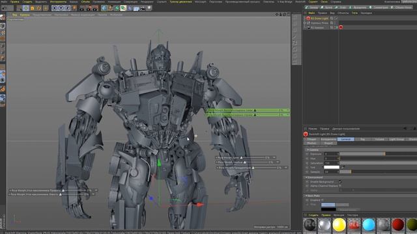Toggle the Enable Background checkbox
The height and width of the screenshot is (234, 417).
[x=340, y=182]
